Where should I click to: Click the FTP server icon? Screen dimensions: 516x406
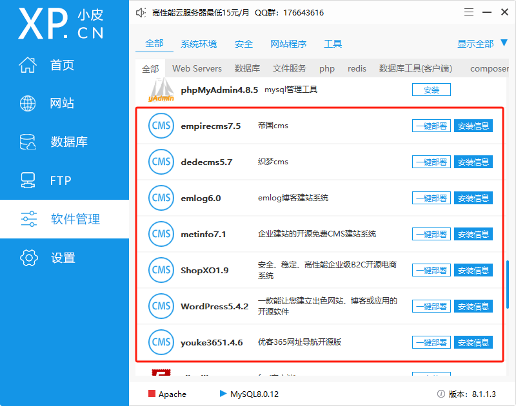(28, 180)
